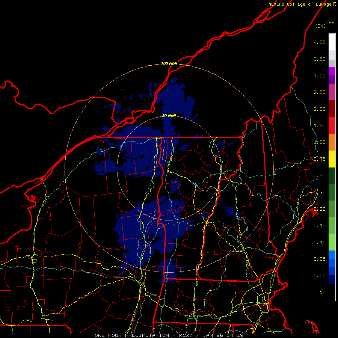Click the 2.00 legend value
This screenshot has height=338, width=338.
pyautogui.click(x=320, y=109)
